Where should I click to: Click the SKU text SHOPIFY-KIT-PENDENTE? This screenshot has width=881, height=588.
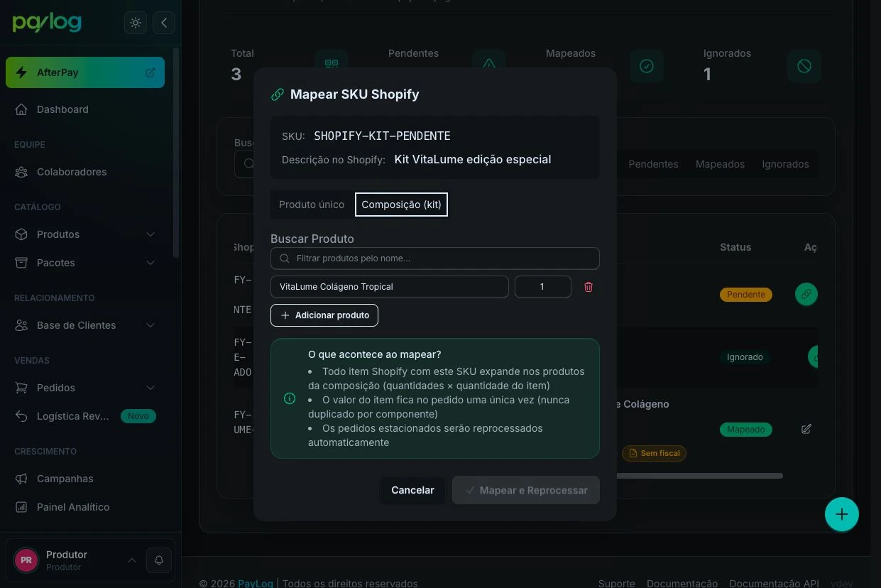382,136
